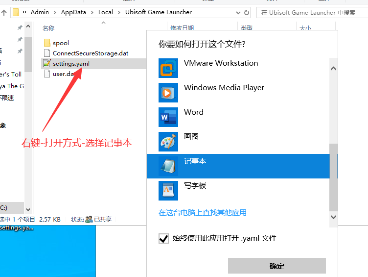Show hidden path levels double chevron

[24, 12]
